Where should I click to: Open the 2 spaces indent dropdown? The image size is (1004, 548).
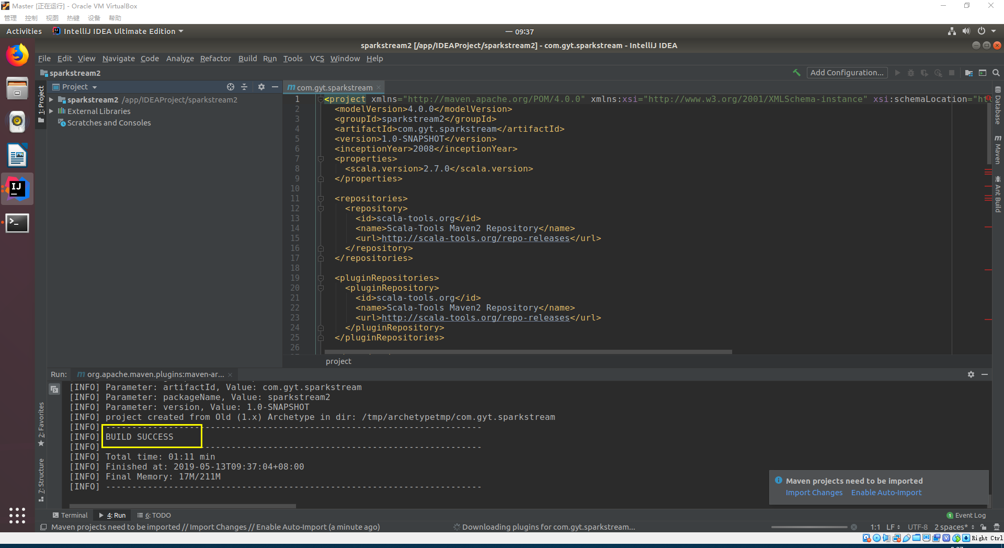[954, 527]
